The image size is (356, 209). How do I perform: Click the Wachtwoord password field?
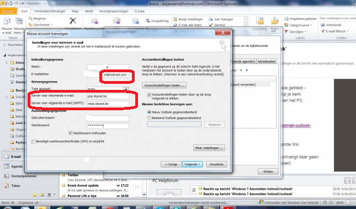(108, 126)
